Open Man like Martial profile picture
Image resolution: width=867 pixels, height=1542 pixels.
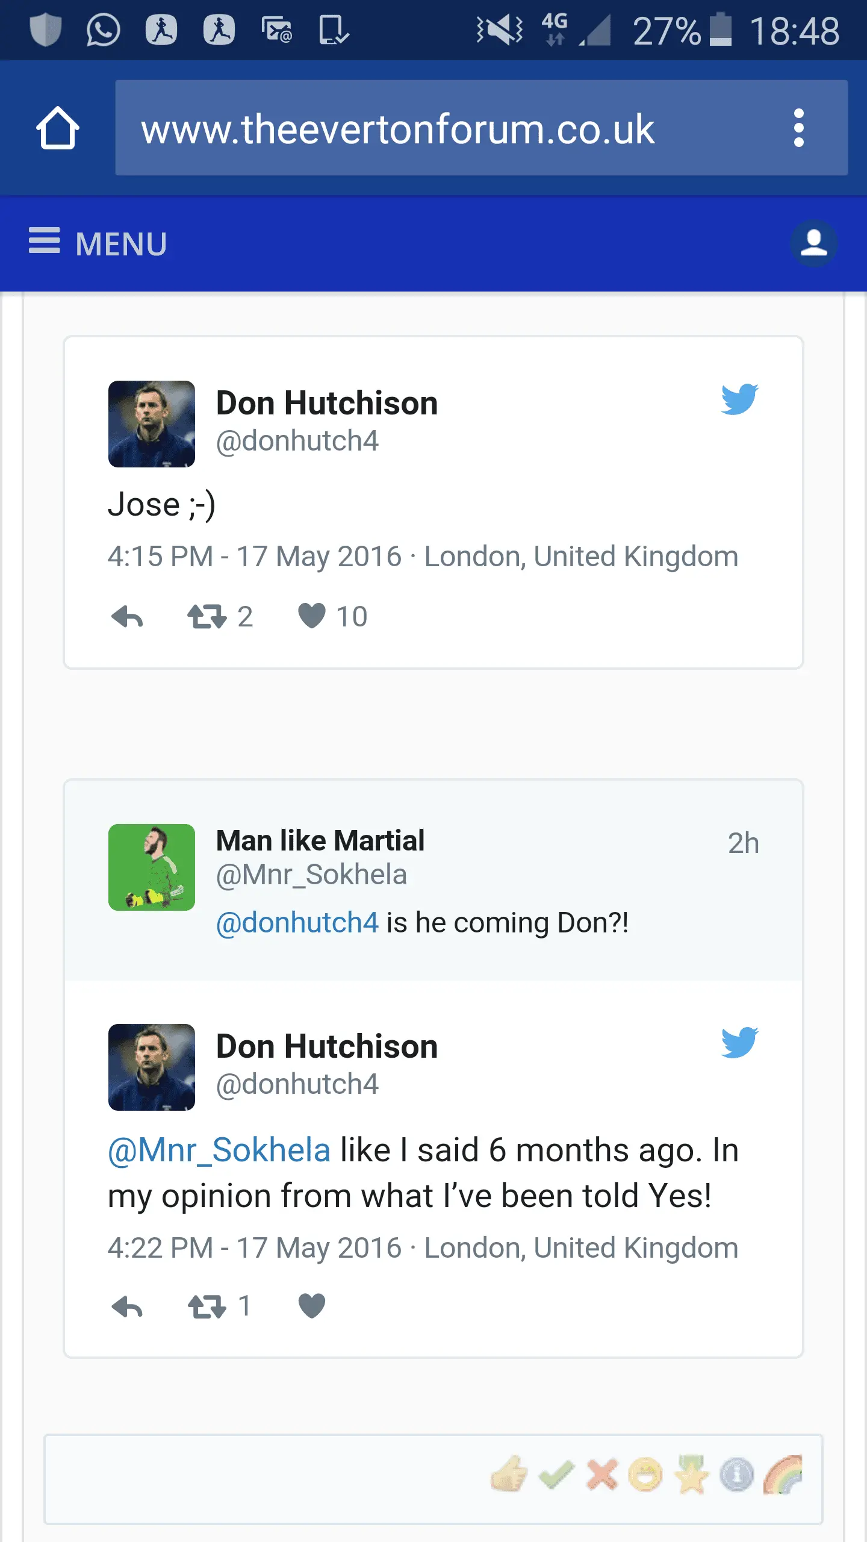click(x=152, y=867)
